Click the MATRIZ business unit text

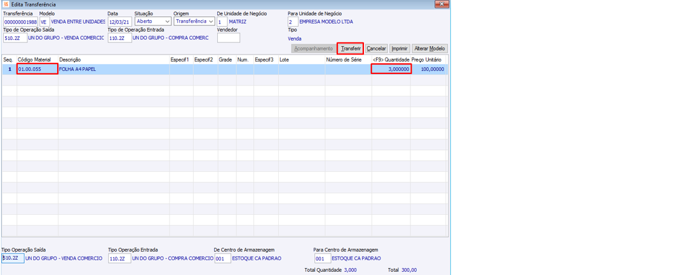pyautogui.click(x=238, y=22)
